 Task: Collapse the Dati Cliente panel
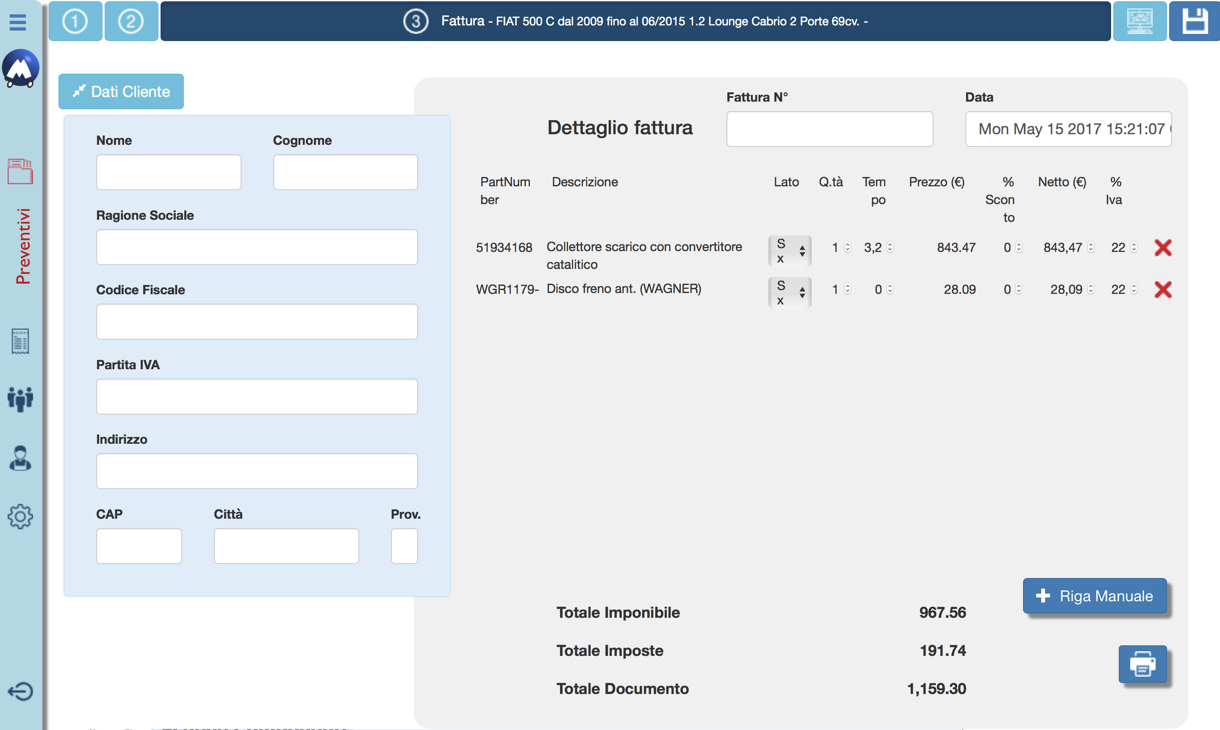(x=121, y=91)
